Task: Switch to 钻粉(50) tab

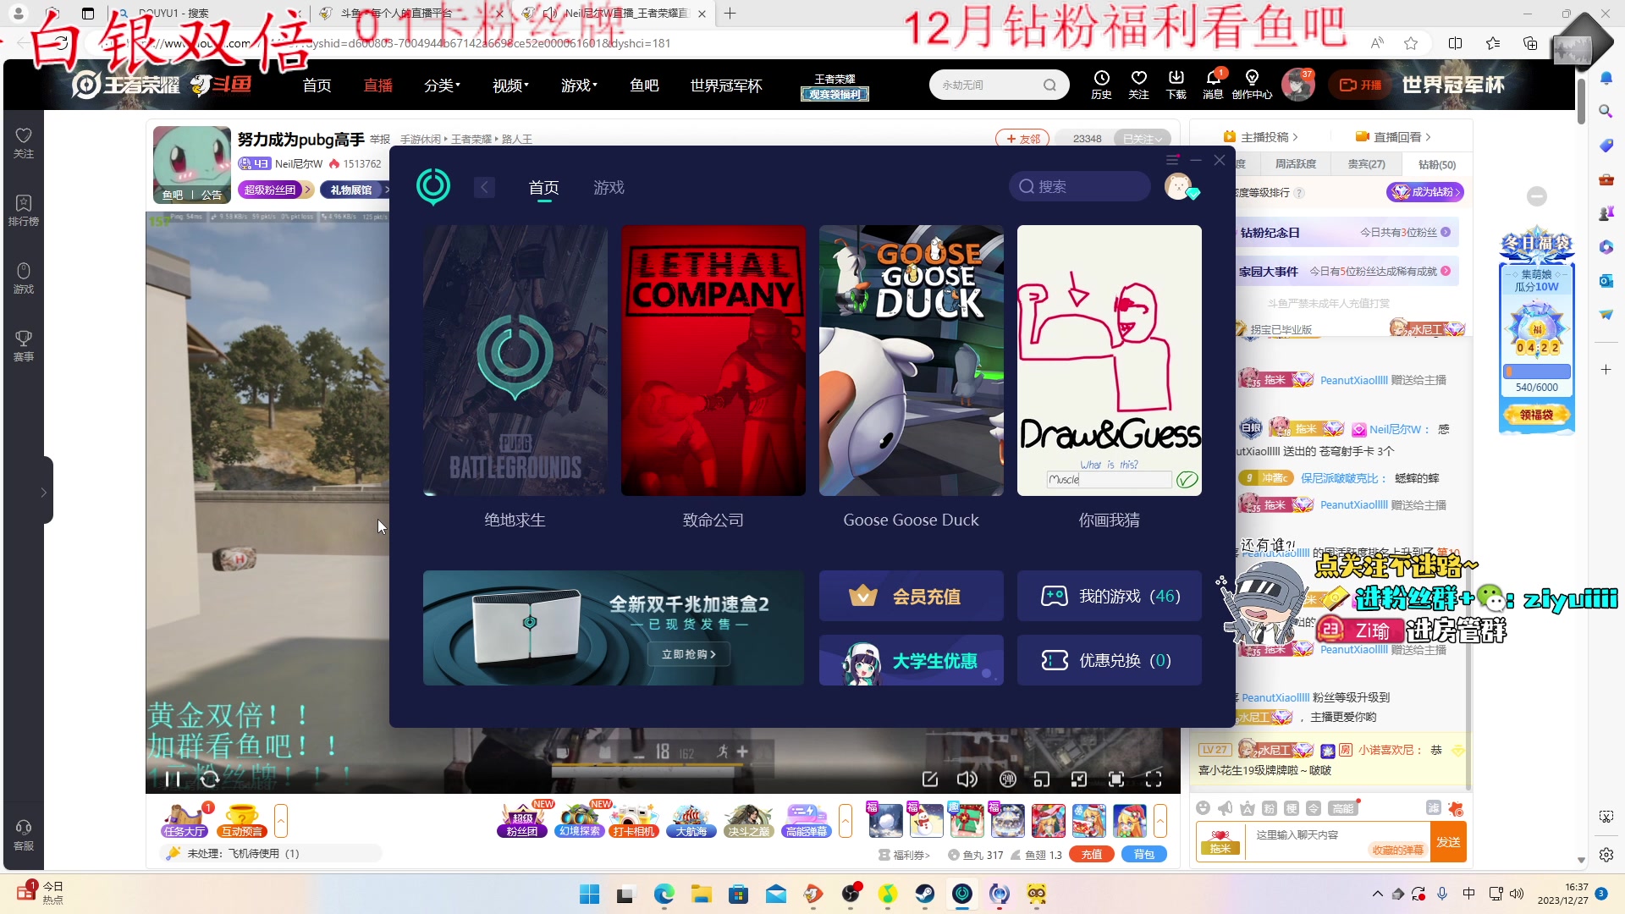Action: click(1437, 164)
